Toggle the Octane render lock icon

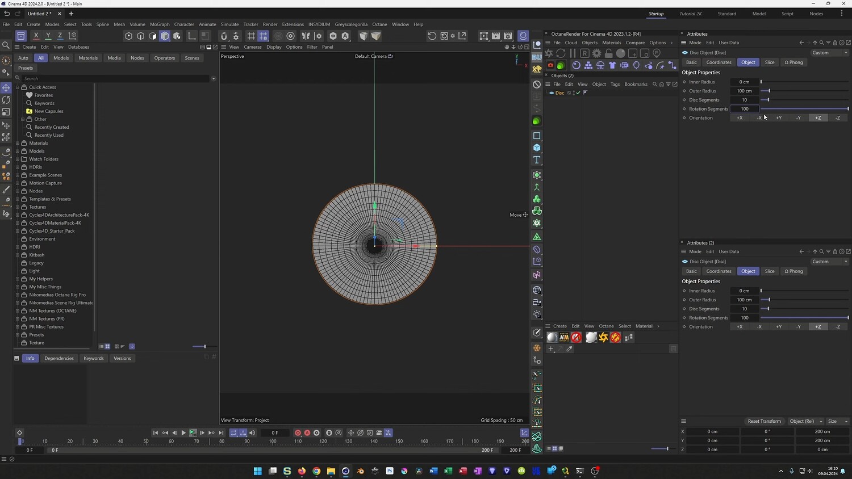point(608,53)
